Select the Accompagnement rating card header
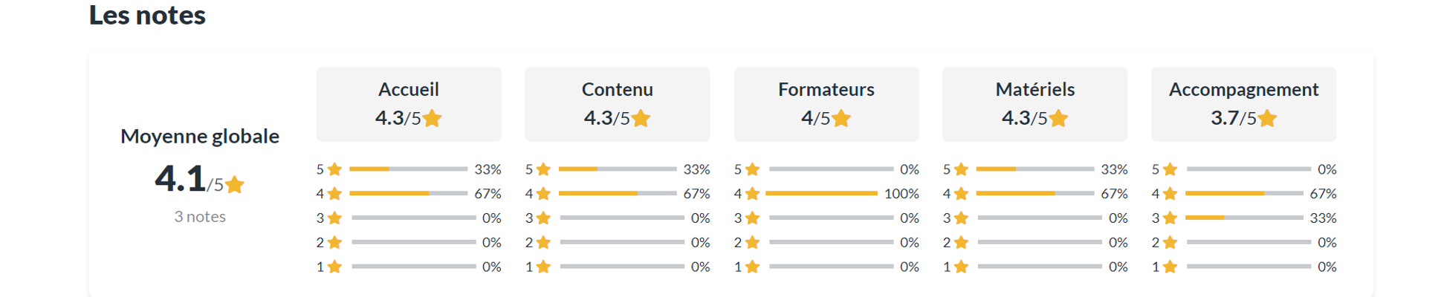The width and height of the screenshot is (1441, 297). click(x=1244, y=104)
